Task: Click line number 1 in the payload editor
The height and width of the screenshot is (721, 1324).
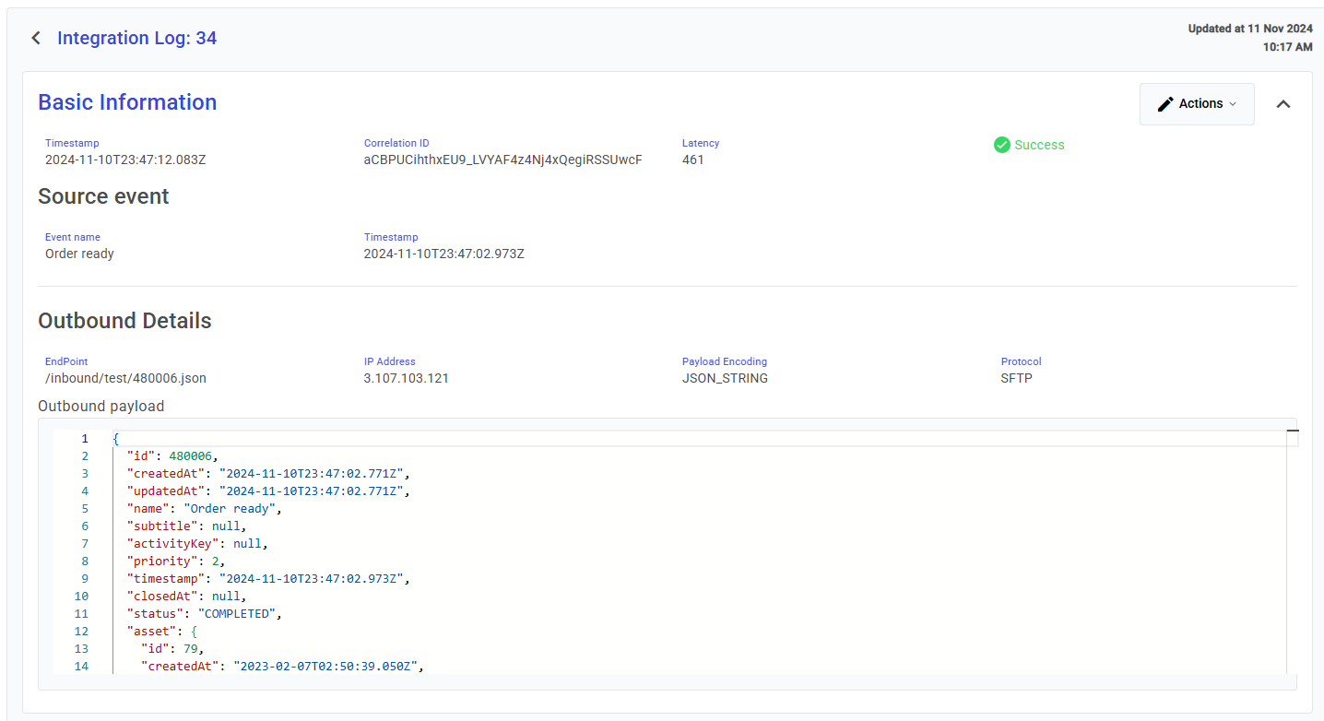Action: click(84, 439)
